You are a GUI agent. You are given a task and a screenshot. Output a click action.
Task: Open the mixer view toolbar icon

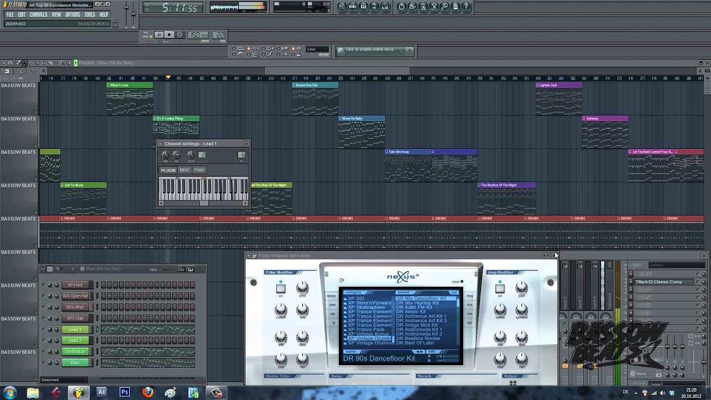pos(385,7)
